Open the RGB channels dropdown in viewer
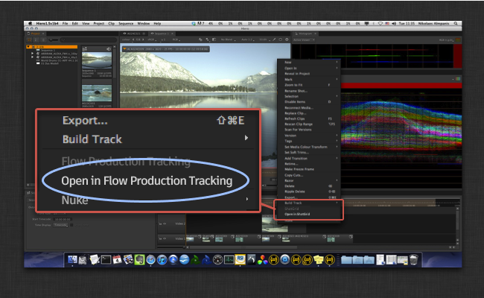This screenshot has height=298, width=484. (176, 39)
